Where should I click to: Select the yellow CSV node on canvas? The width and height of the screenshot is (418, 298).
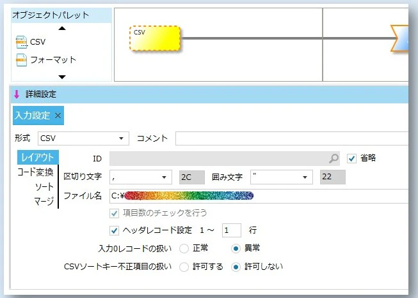pyautogui.click(x=155, y=38)
